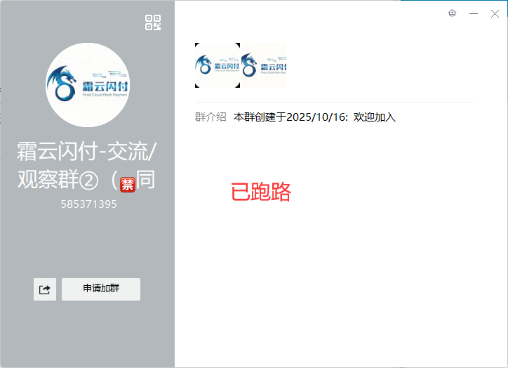This screenshot has height=368, width=508.
Task: Click the divider line above 群介绍
Action: tap(334, 103)
